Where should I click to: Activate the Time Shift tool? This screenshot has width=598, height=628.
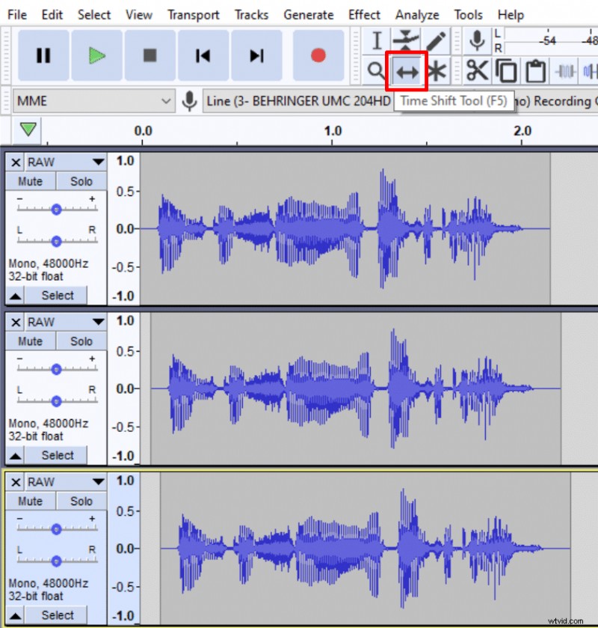[407, 72]
